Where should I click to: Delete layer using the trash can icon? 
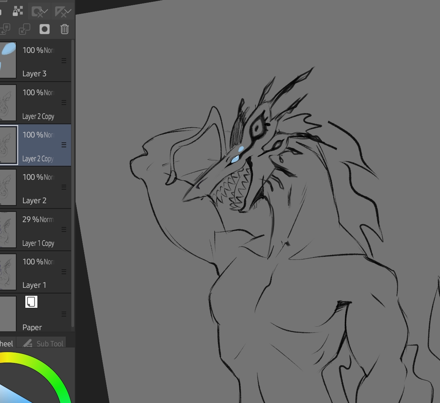point(65,29)
